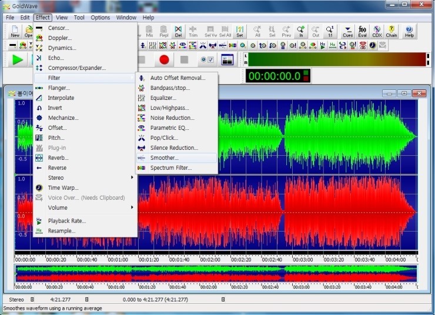This screenshot has height=315, width=435.
Task: Click the waveform overview strip at bottom
Action: [216, 273]
